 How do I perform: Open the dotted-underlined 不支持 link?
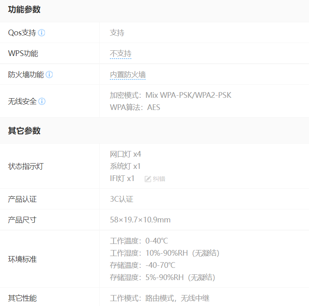click(120, 54)
